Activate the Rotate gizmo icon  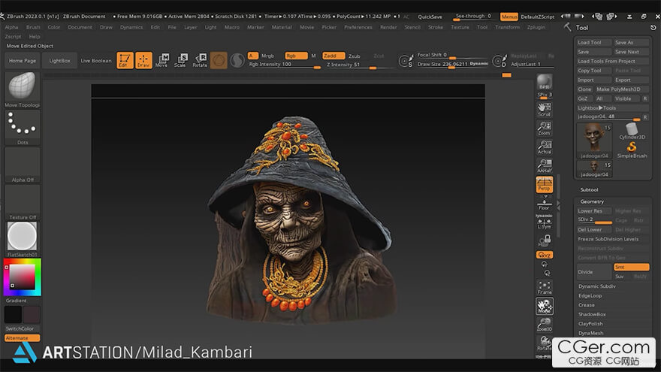click(200, 60)
